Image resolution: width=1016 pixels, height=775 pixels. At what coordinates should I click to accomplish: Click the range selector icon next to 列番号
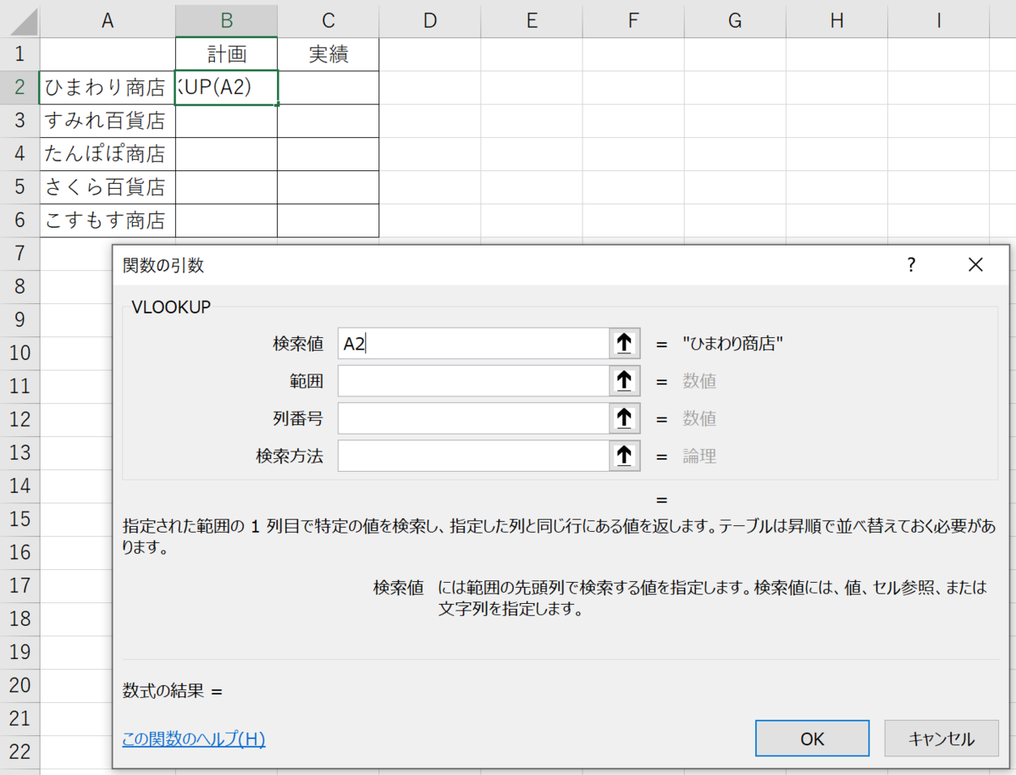(x=624, y=418)
